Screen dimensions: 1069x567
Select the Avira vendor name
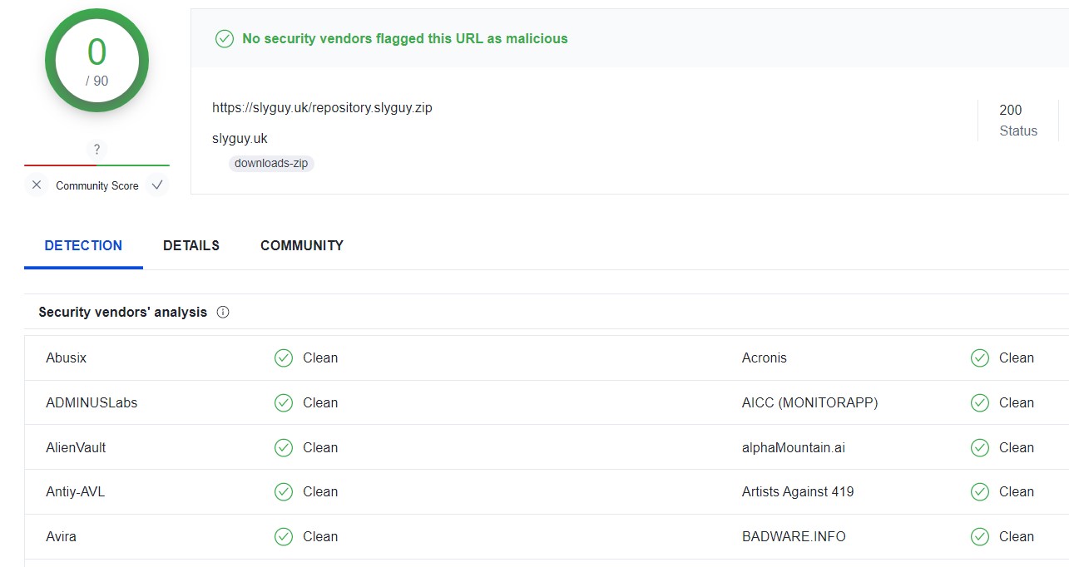point(61,537)
